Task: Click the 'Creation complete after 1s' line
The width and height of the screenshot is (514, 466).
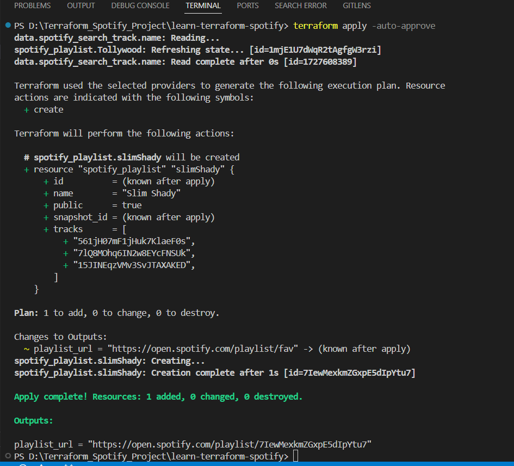Action: pyautogui.click(x=215, y=372)
